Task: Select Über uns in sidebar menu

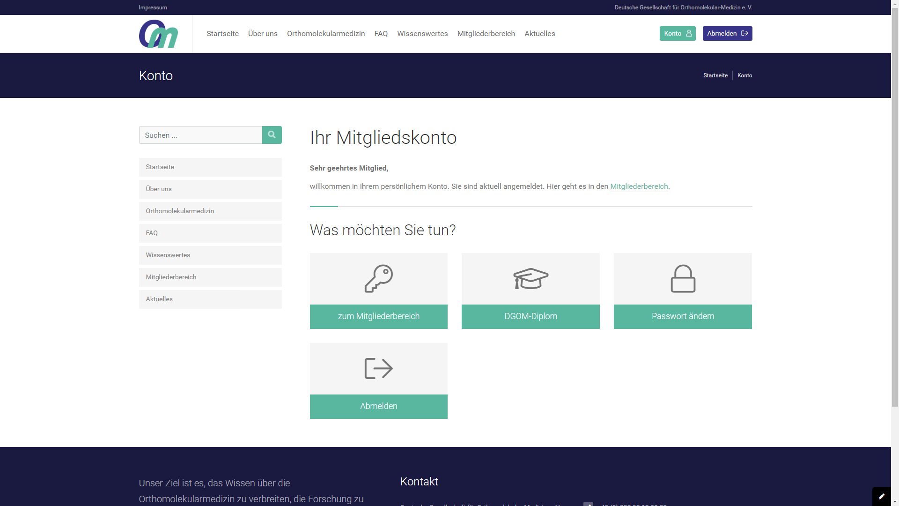Action: (x=210, y=189)
